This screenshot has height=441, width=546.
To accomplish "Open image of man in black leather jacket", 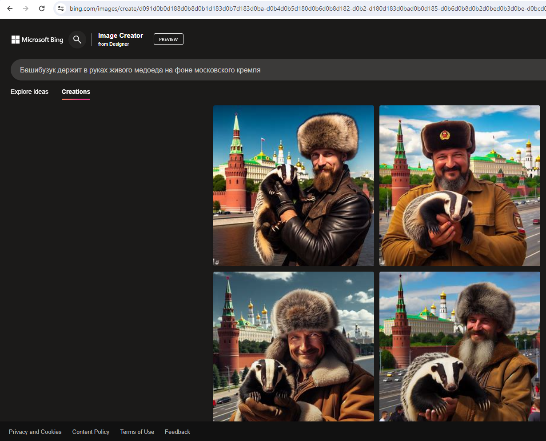I will (x=294, y=186).
